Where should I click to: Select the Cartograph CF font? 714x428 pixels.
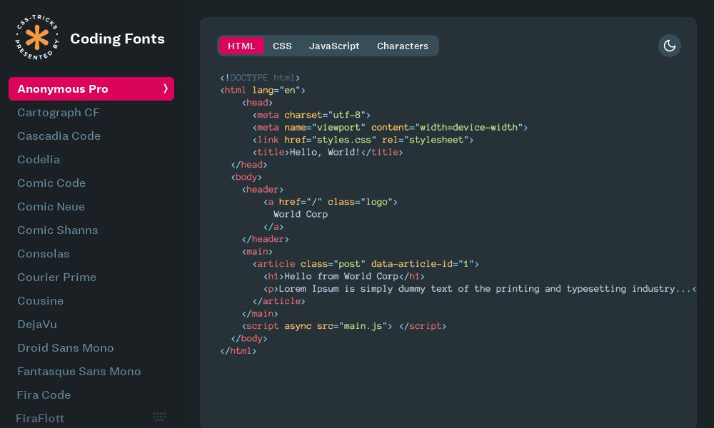[x=59, y=113]
